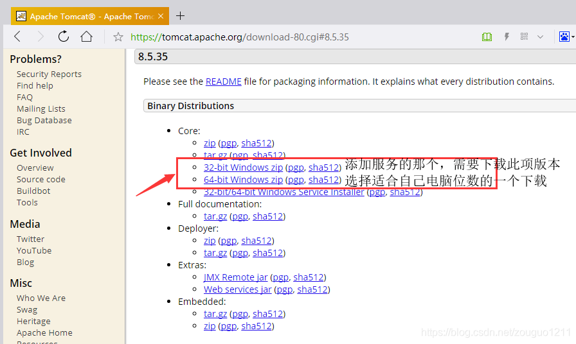
Task: Open pgp signature for 64-bit Windows zip
Action: (296, 180)
